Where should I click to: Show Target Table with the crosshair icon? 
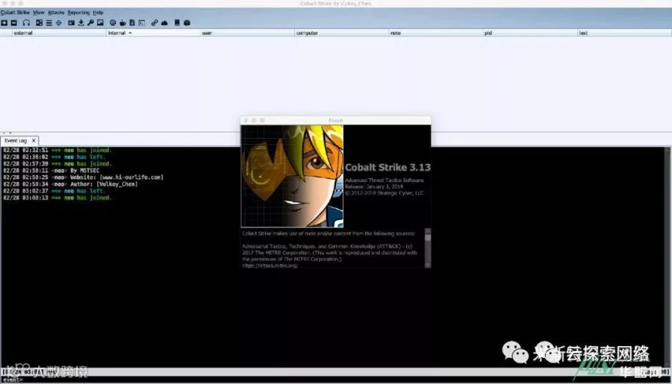click(x=59, y=22)
